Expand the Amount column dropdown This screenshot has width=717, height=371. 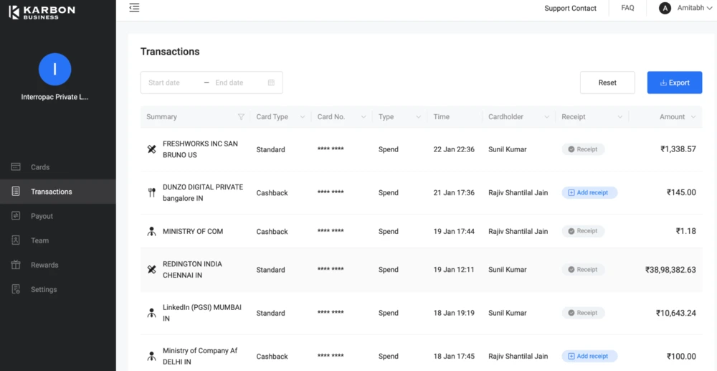pyautogui.click(x=693, y=117)
